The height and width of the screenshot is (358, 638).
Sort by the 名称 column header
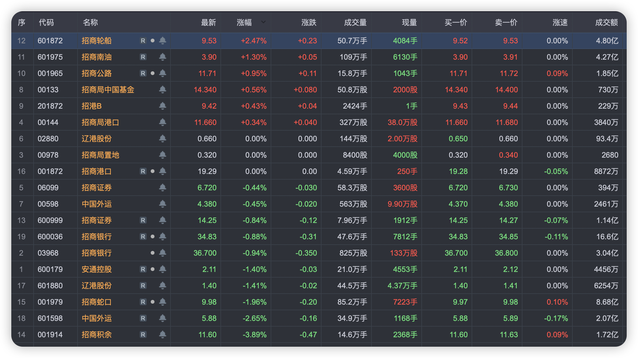[x=90, y=22]
